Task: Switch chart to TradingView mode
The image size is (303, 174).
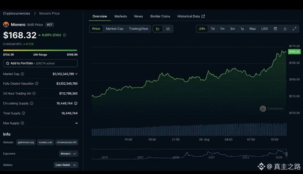Action: [x=139, y=29]
